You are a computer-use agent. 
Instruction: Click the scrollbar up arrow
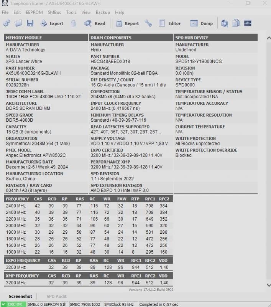pyautogui.click(x=269, y=38)
